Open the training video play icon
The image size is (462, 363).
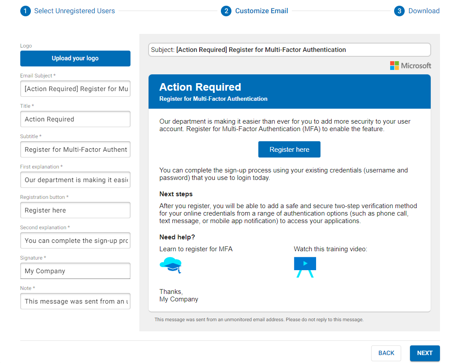305,267
